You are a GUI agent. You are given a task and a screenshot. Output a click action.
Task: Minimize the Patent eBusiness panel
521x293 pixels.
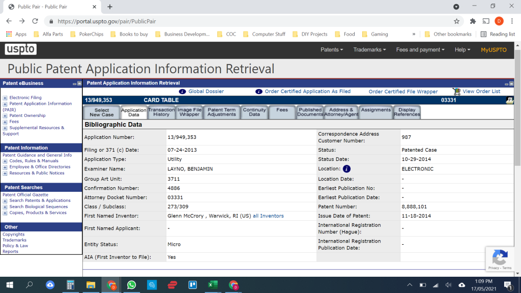[x=74, y=84]
